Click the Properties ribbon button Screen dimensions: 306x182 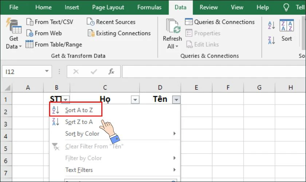click(203, 33)
